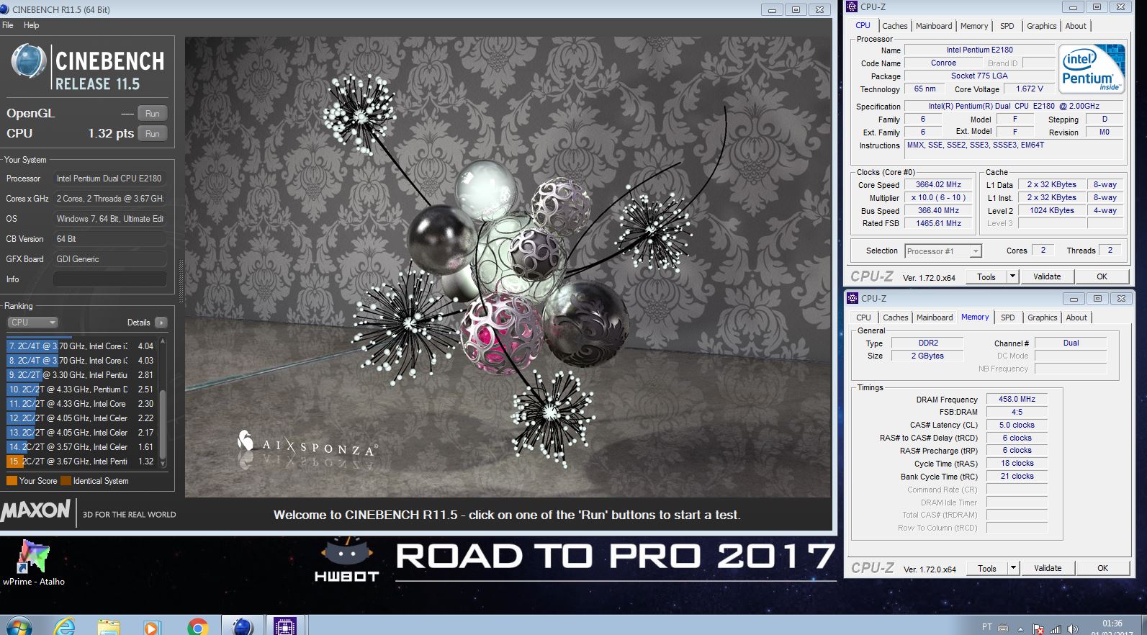Run the CPU benchmark

tap(153, 134)
